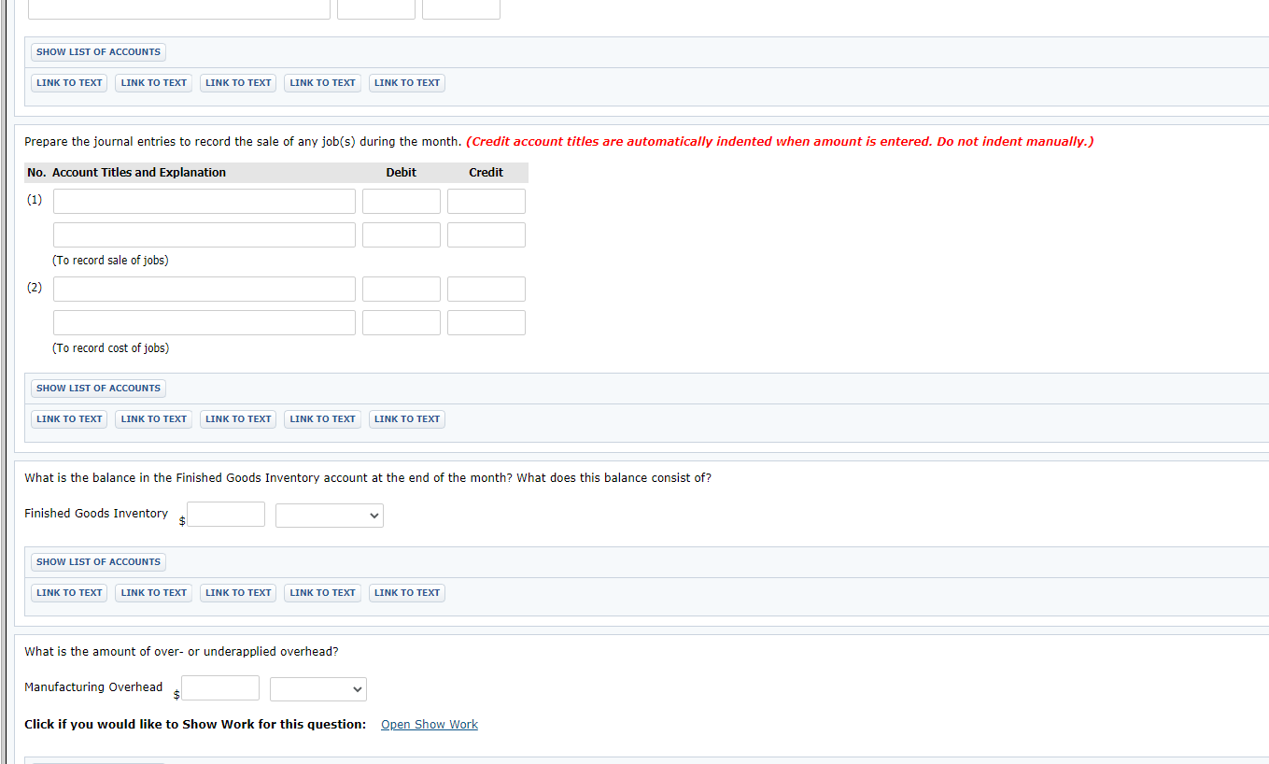Viewport: 1269px width, 764px height.
Task: Focus entry (1) first-line account title field
Action: click(x=204, y=202)
